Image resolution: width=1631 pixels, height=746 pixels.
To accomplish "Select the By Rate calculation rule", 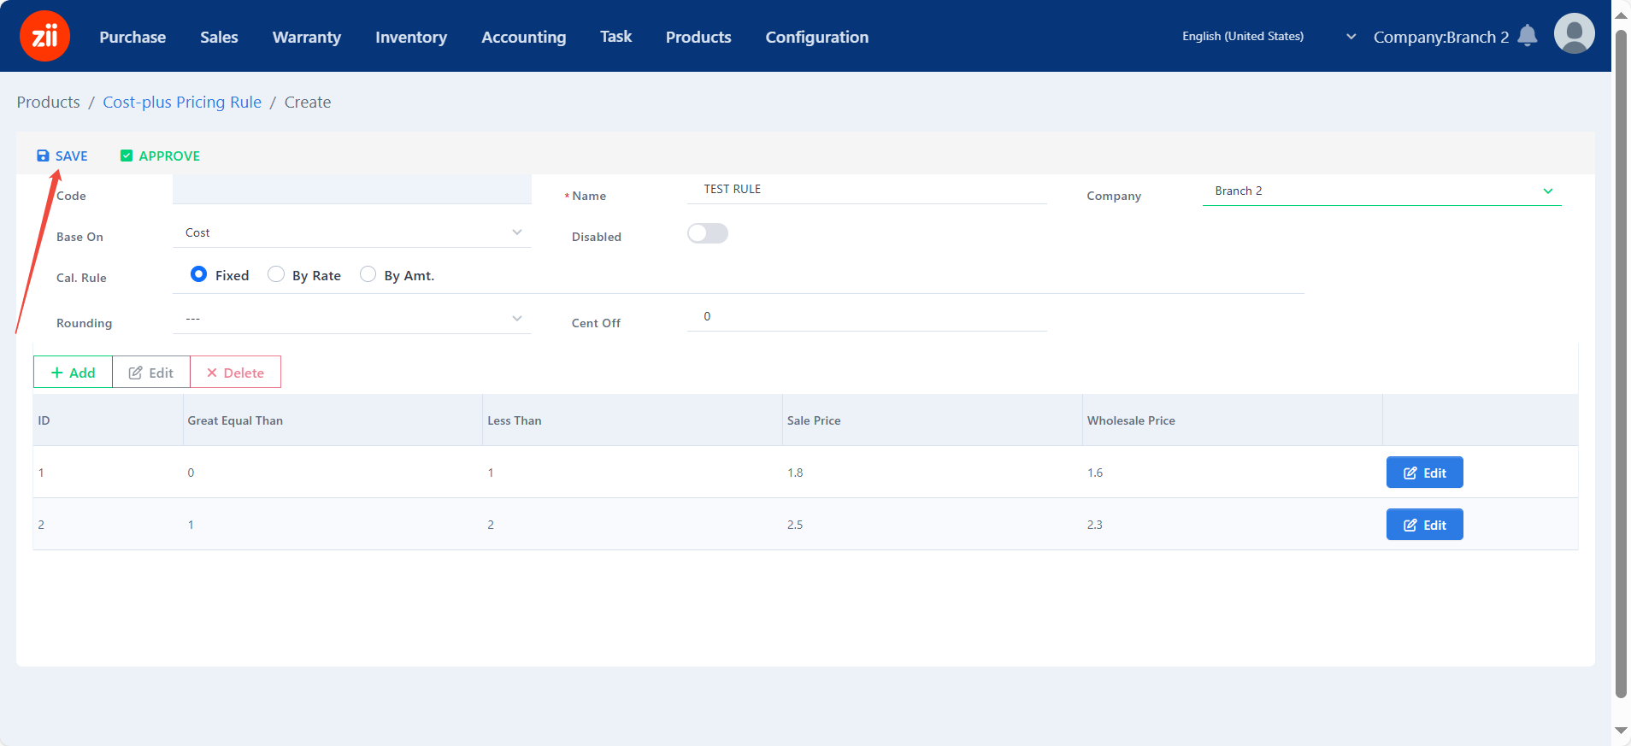I will 276,274.
